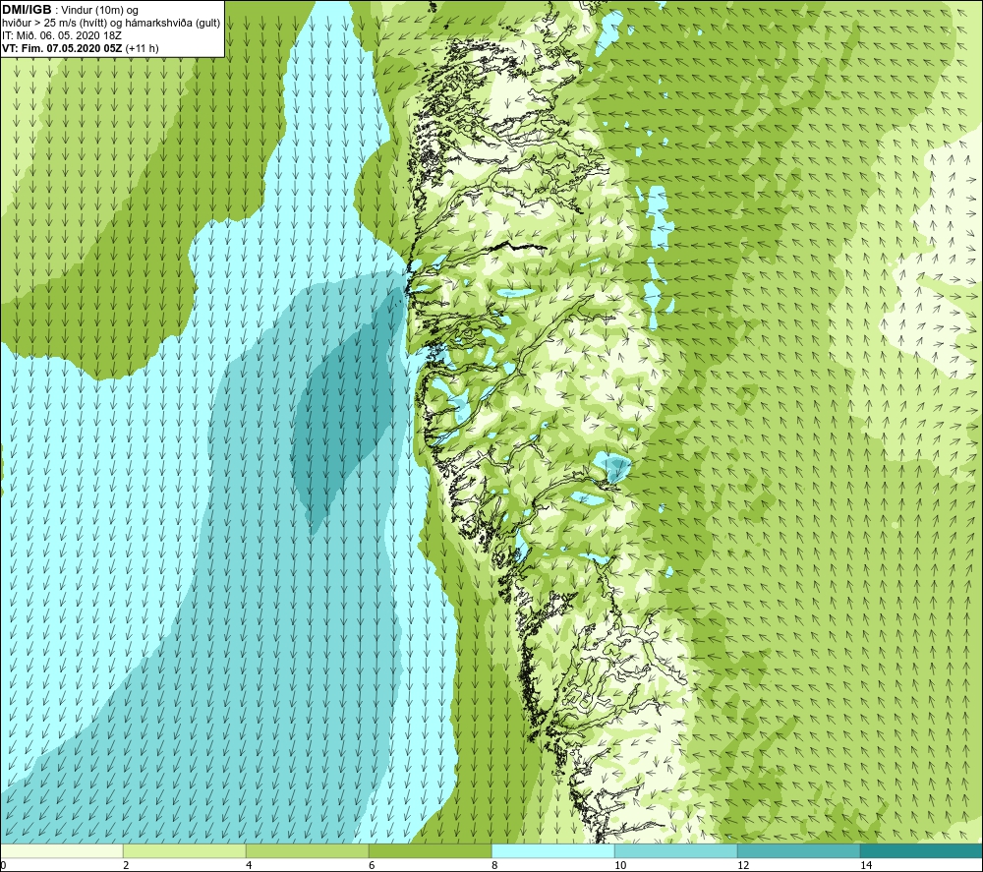Image resolution: width=983 pixels, height=872 pixels.
Task: Click the dark green 6–8 m/s legend swatch
Action: point(431,850)
